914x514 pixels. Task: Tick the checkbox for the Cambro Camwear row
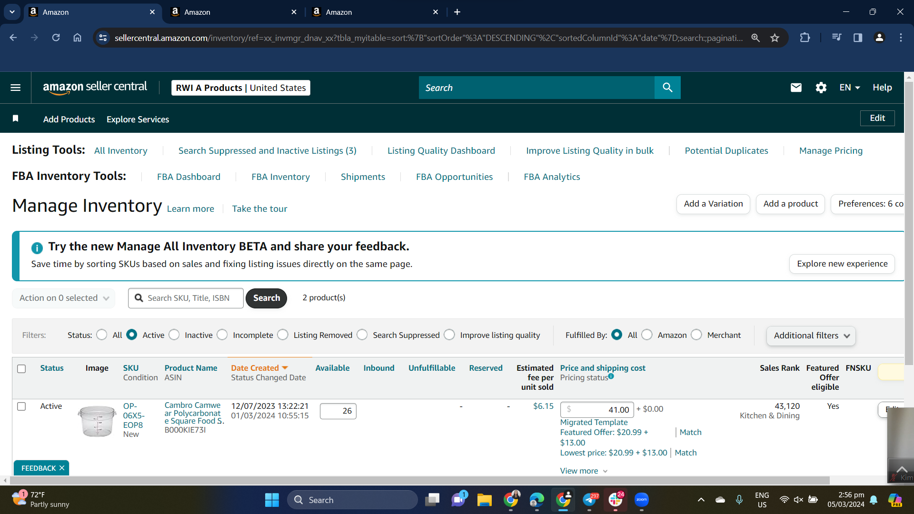point(21,406)
